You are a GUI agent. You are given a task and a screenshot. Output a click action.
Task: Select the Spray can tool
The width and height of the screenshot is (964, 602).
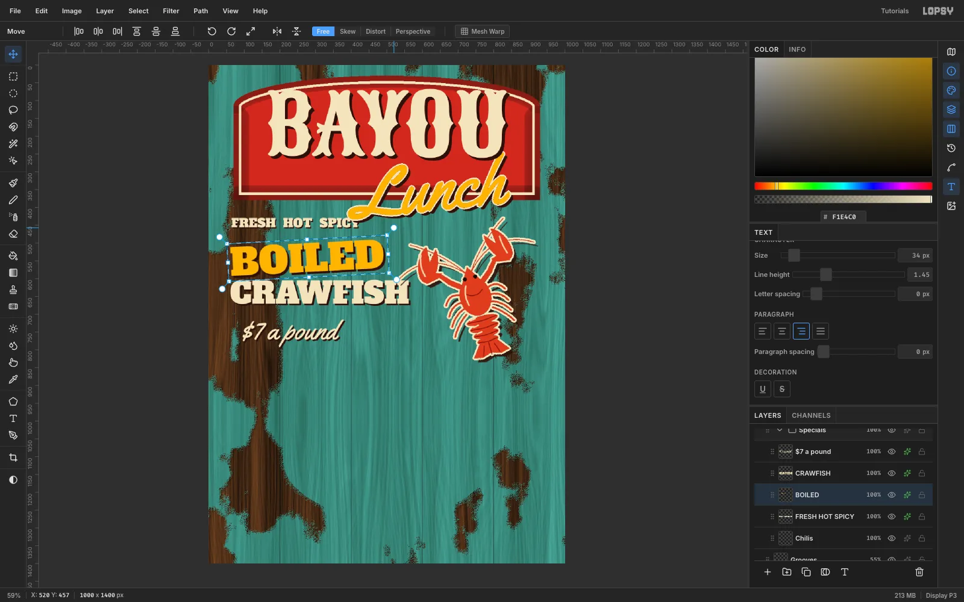pos(13,217)
